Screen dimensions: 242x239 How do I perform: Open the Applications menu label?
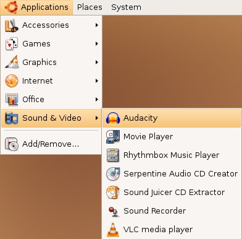pos(44,7)
